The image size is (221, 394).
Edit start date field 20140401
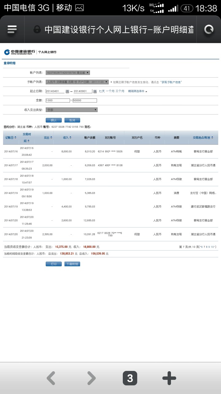(x=55, y=91)
